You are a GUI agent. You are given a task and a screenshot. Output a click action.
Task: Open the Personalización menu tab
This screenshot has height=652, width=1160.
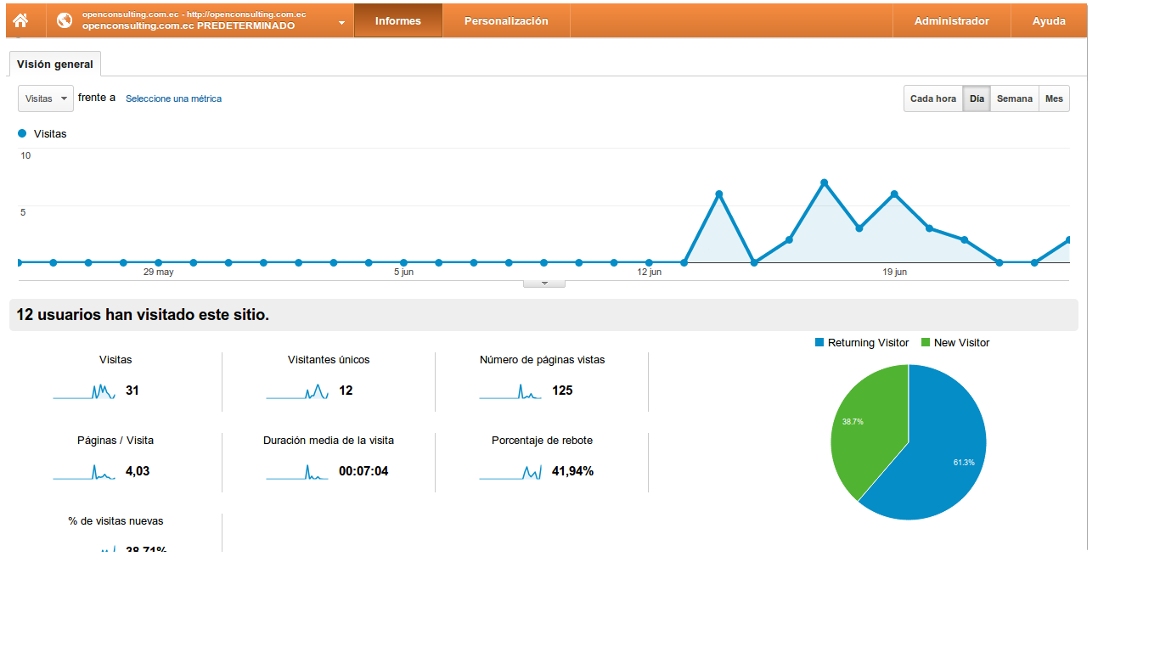[506, 21]
